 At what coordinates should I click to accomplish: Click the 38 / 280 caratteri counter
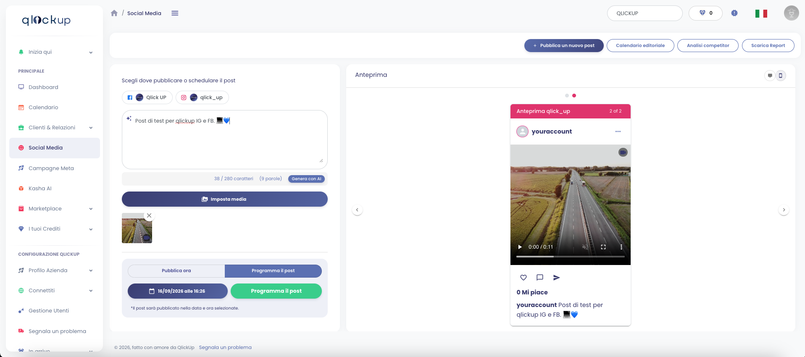coord(234,179)
